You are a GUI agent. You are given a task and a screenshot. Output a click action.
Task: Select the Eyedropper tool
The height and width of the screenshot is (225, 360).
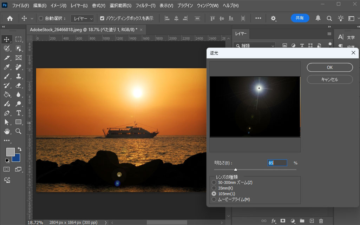click(7, 67)
